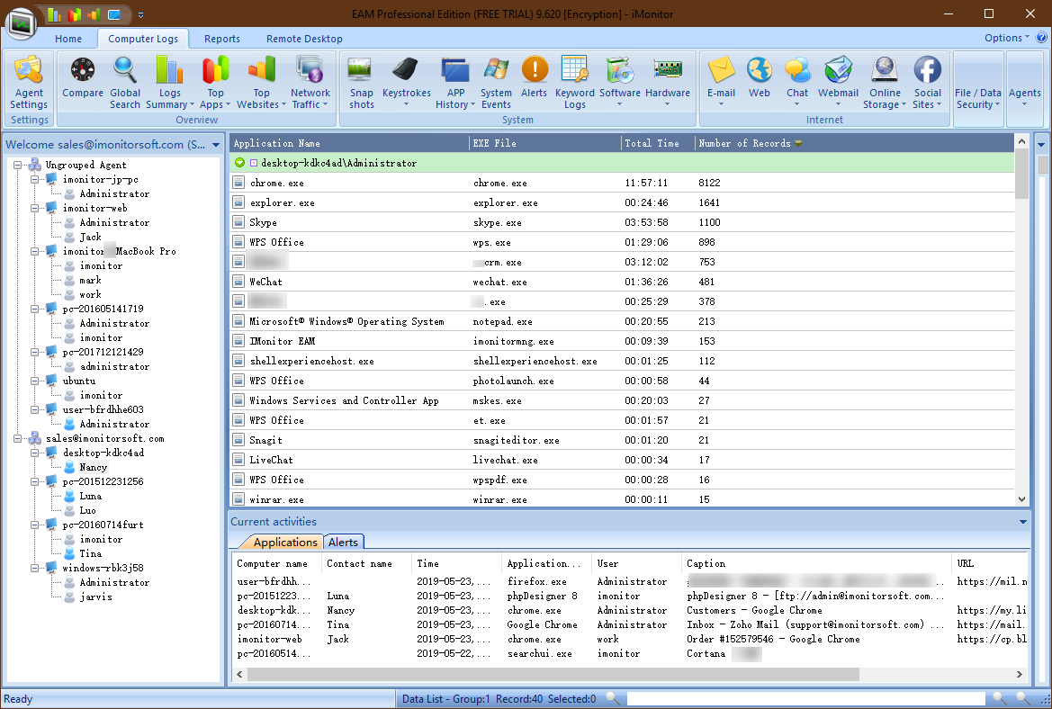
Task: View System Events logs
Action: 496,83
